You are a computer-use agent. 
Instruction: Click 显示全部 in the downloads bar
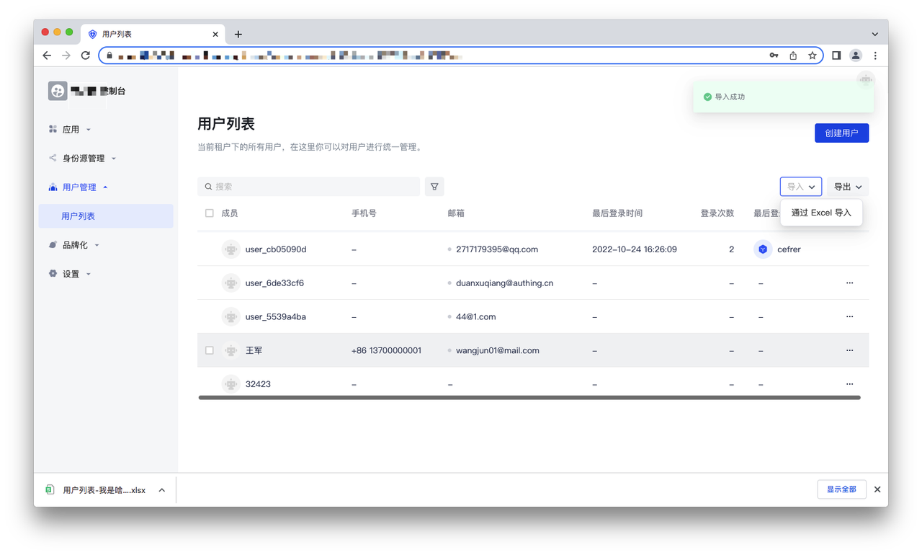tap(841, 489)
